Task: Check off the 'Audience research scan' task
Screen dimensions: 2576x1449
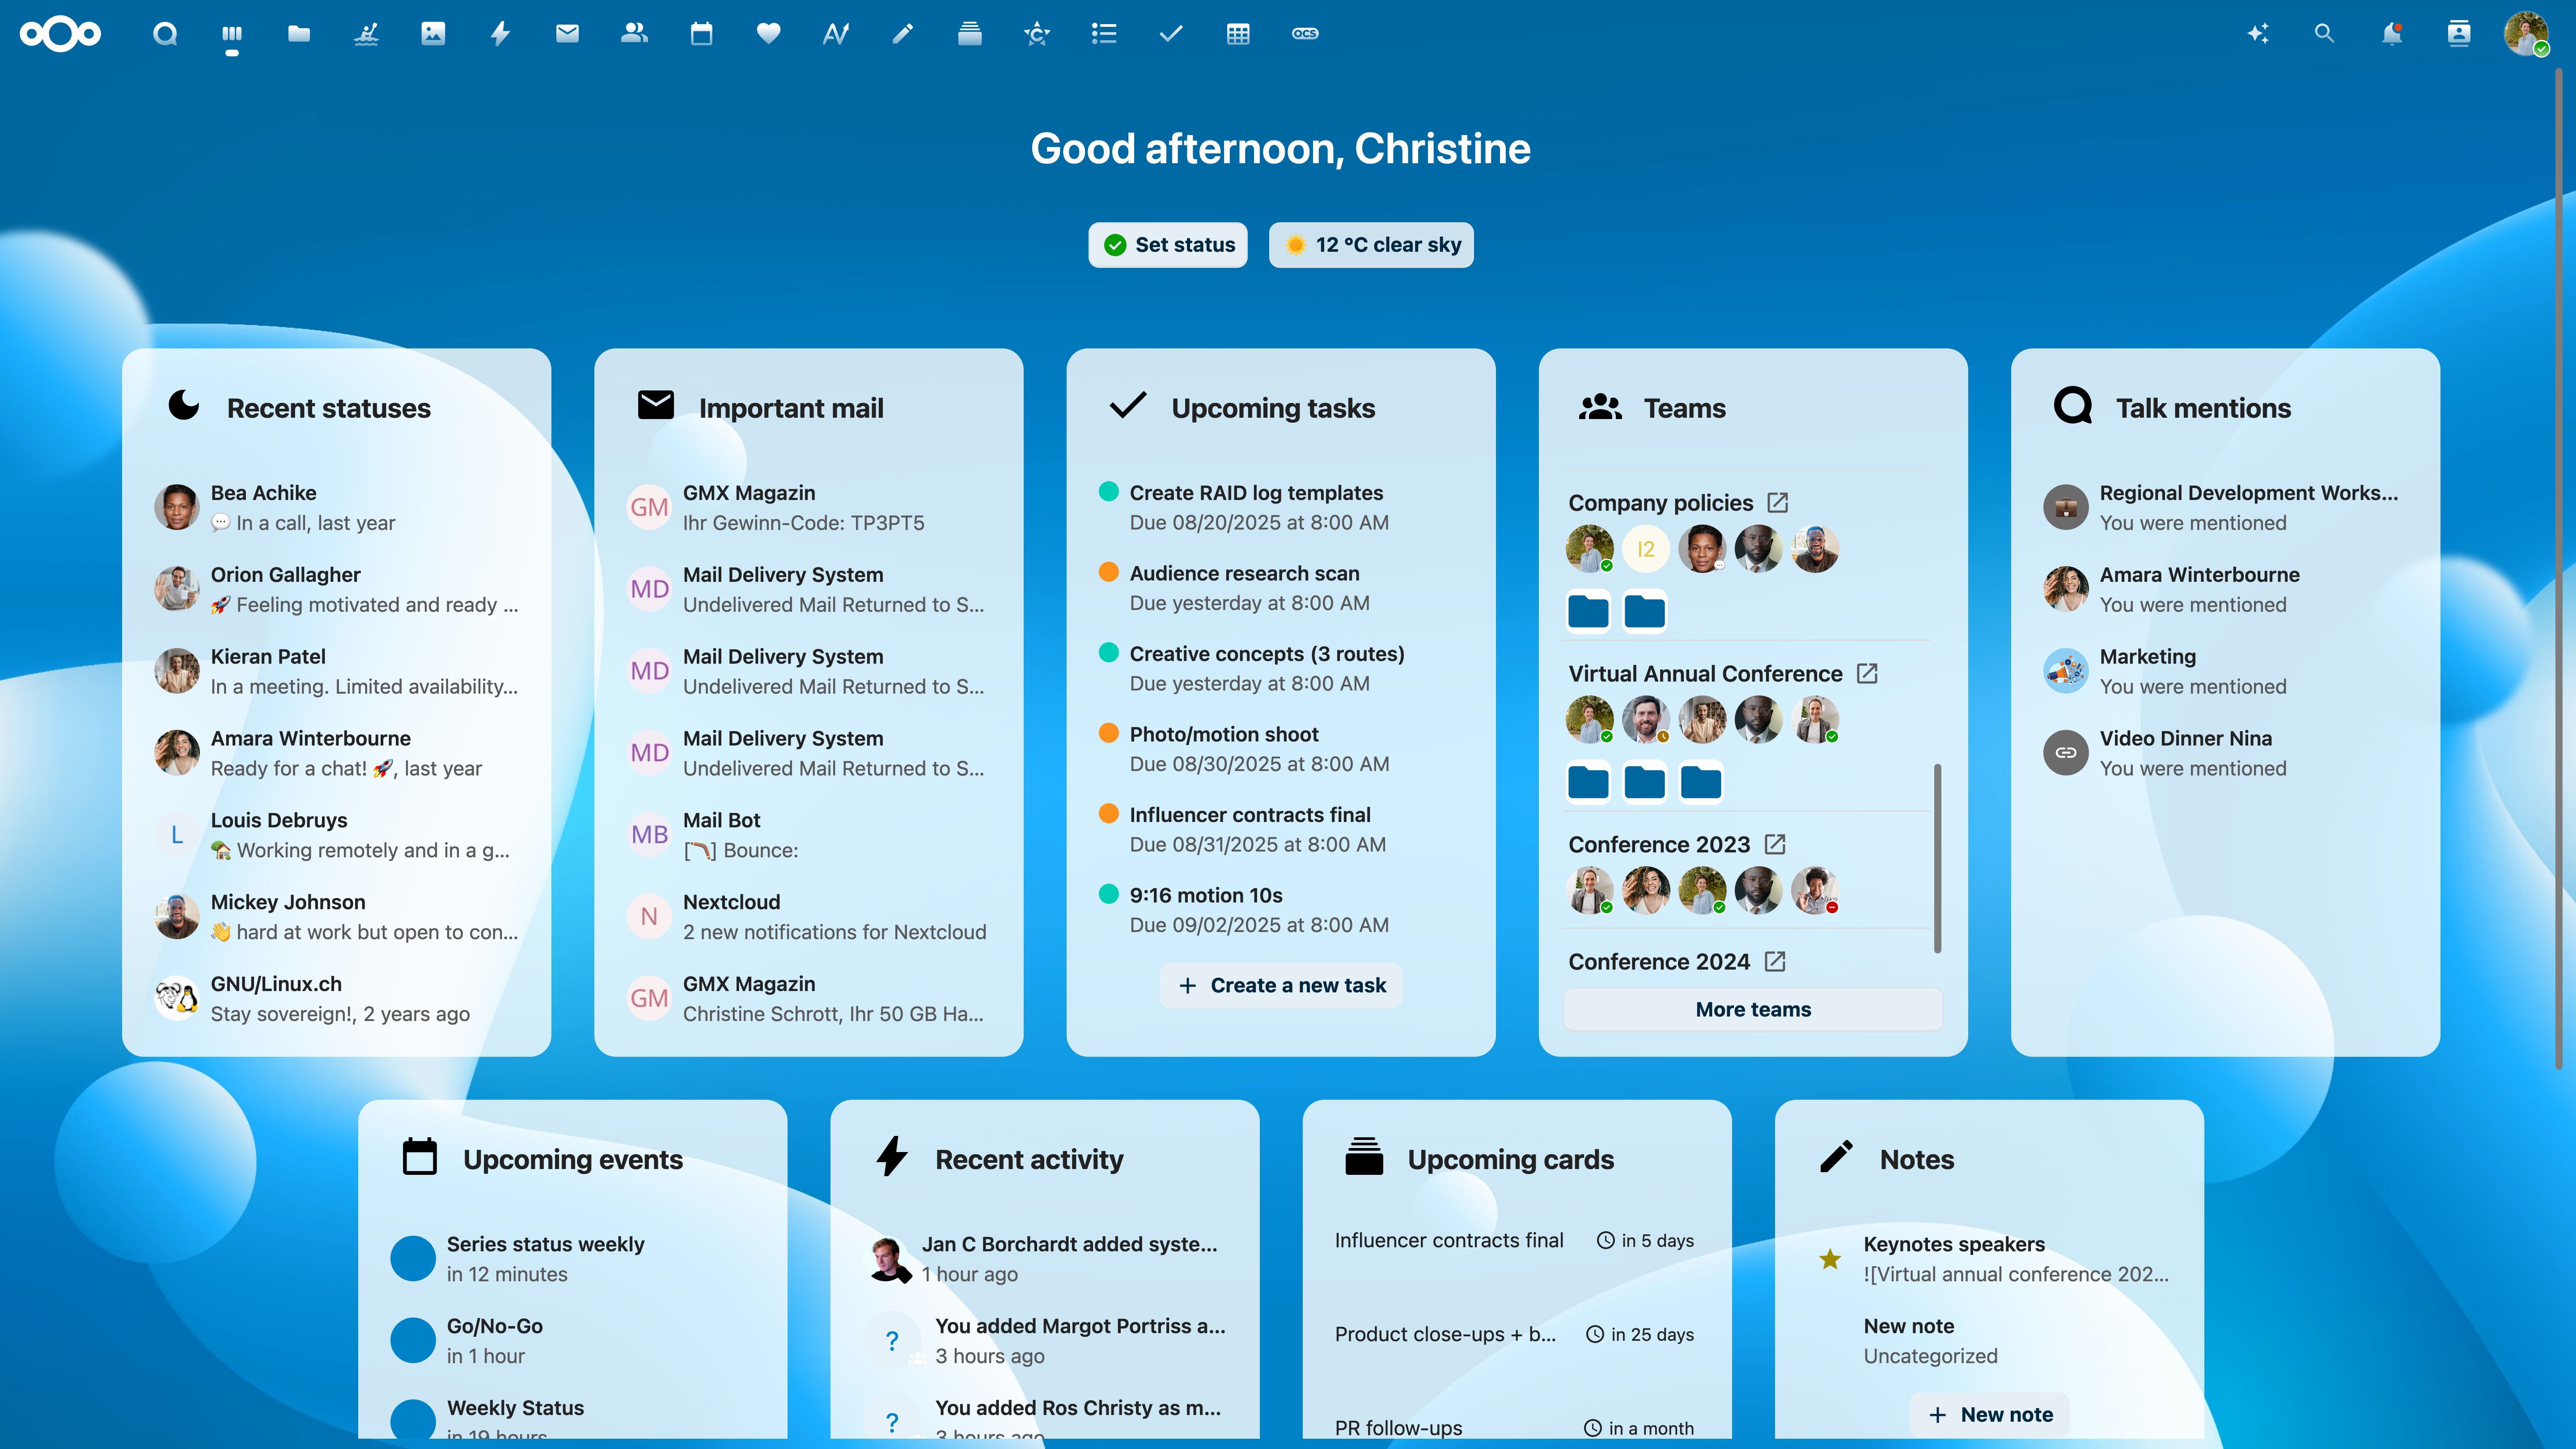Action: tap(1108, 573)
